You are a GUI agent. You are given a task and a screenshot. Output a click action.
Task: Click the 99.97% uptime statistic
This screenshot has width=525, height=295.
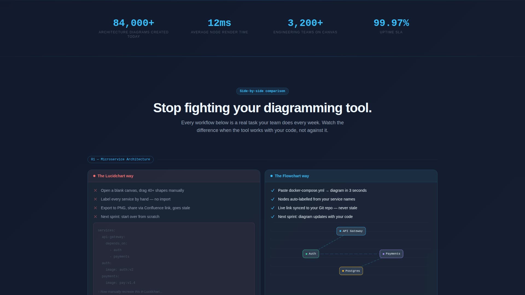tap(391, 23)
